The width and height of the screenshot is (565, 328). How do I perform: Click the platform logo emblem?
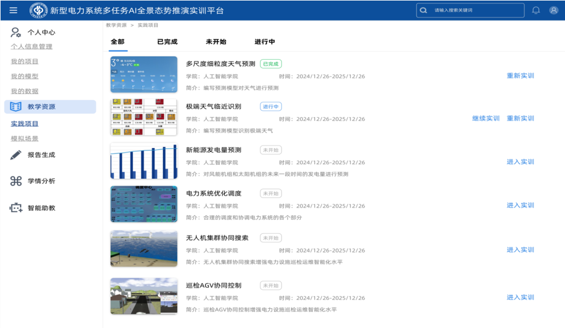pyautogui.click(x=39, y=11)
